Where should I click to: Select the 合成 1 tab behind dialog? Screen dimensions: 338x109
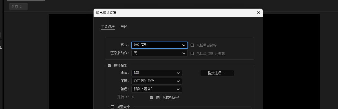point(18,6)
